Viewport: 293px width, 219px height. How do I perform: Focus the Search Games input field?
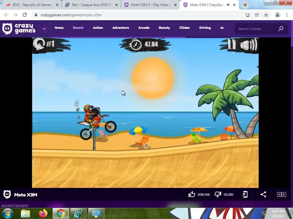point(257,29)
